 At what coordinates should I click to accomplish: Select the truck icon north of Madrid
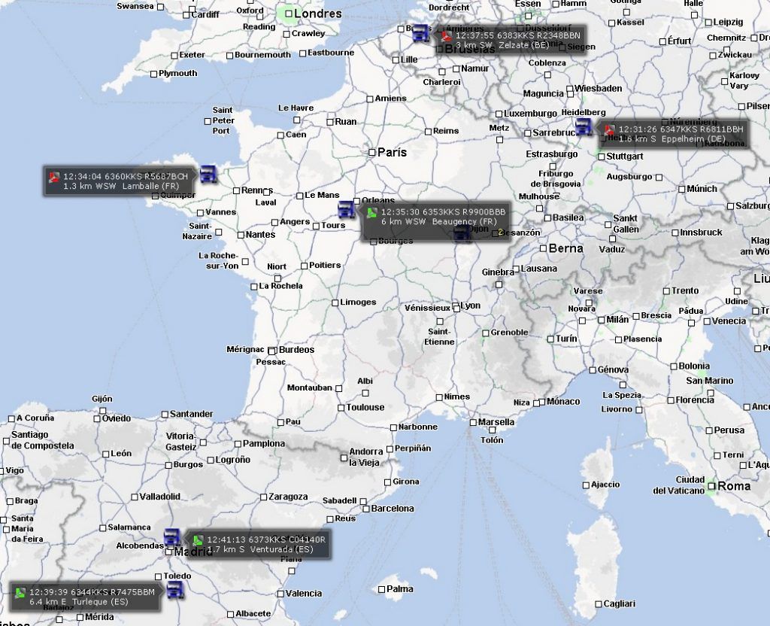[172, 537]
